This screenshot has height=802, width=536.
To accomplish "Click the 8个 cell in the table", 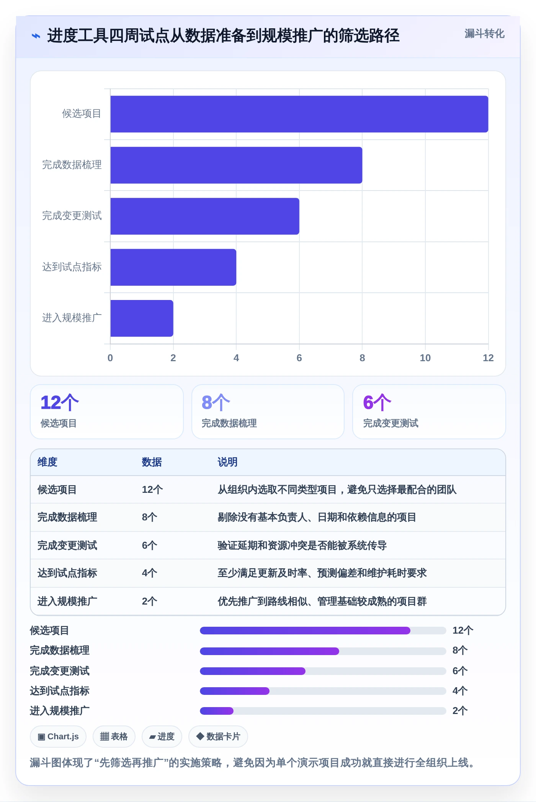I will tap(149, 517).
